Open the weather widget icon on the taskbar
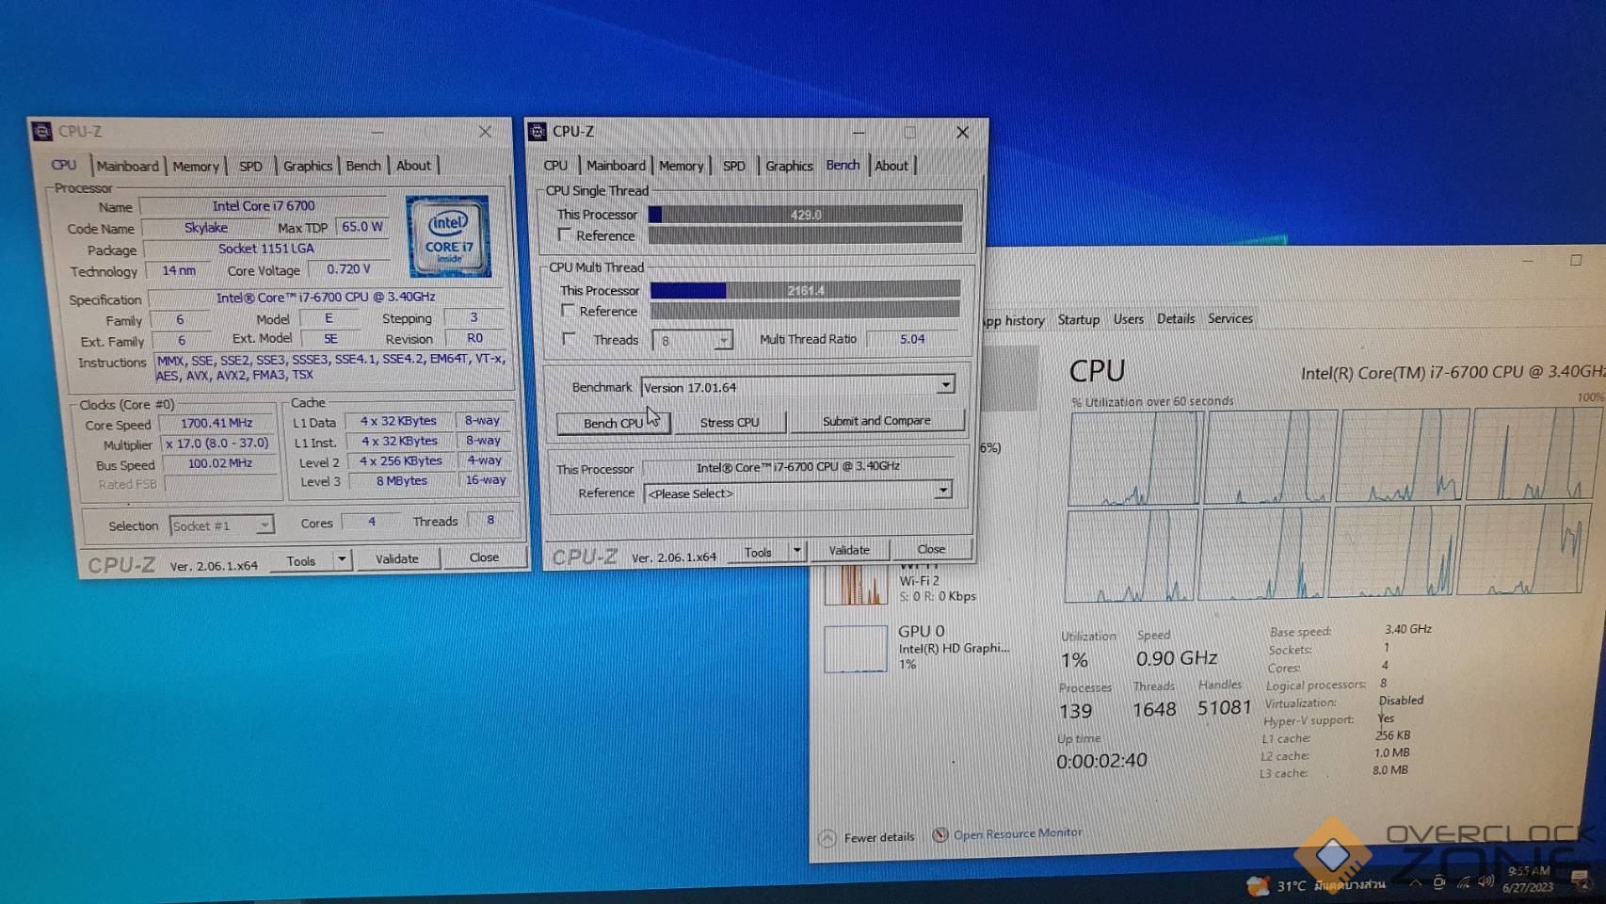 pyautogui.click(x=1257, y=885)
